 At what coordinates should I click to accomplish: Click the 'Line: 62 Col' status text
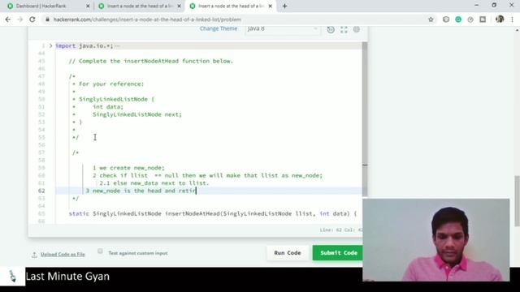(341, 230)
